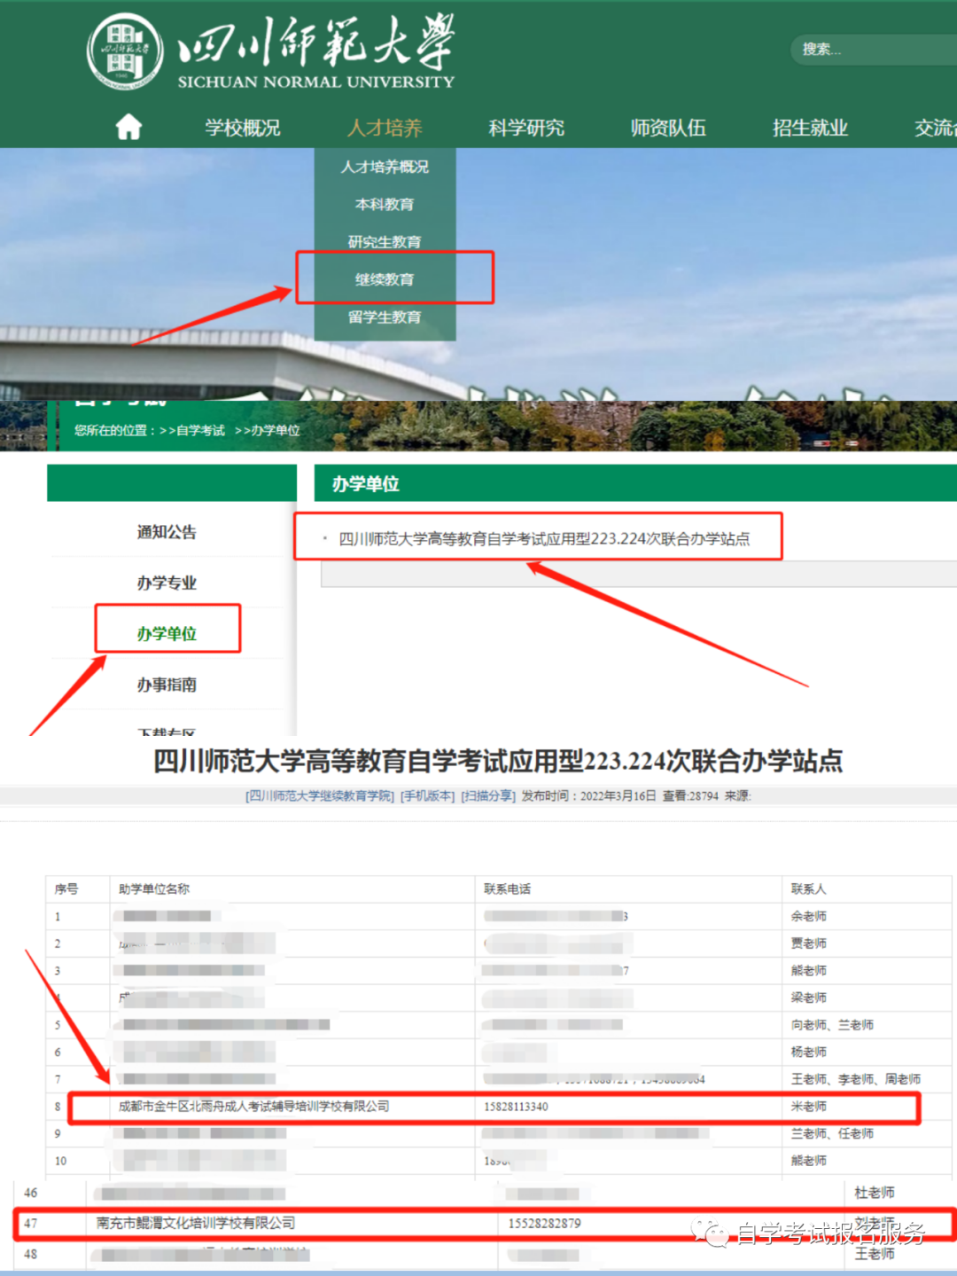Choose 留学生教育 from the dropdown
This screenshot has height=1276, width=957.
[x=385, y=317]
